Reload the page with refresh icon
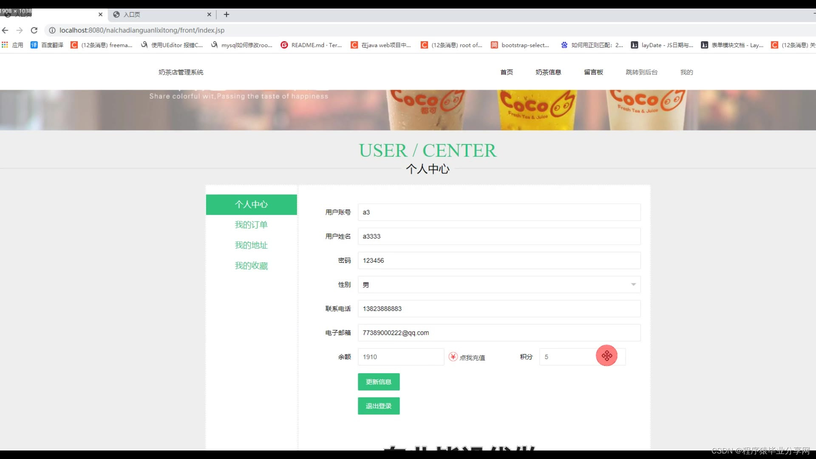 34,30
